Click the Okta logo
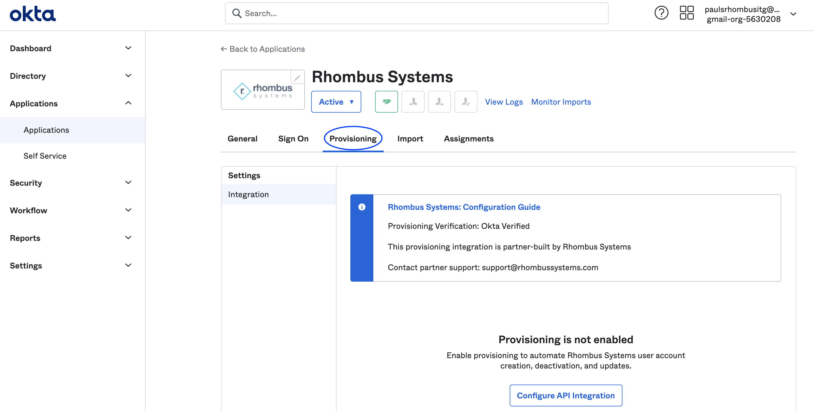 click(33, 14)
